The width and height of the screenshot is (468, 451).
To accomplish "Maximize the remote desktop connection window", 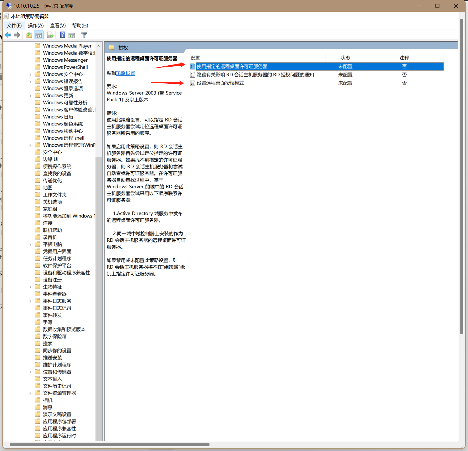I will point(437,6).
